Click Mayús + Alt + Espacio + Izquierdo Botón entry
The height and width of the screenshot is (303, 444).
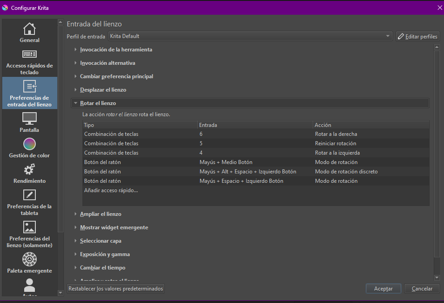point(256,172)
